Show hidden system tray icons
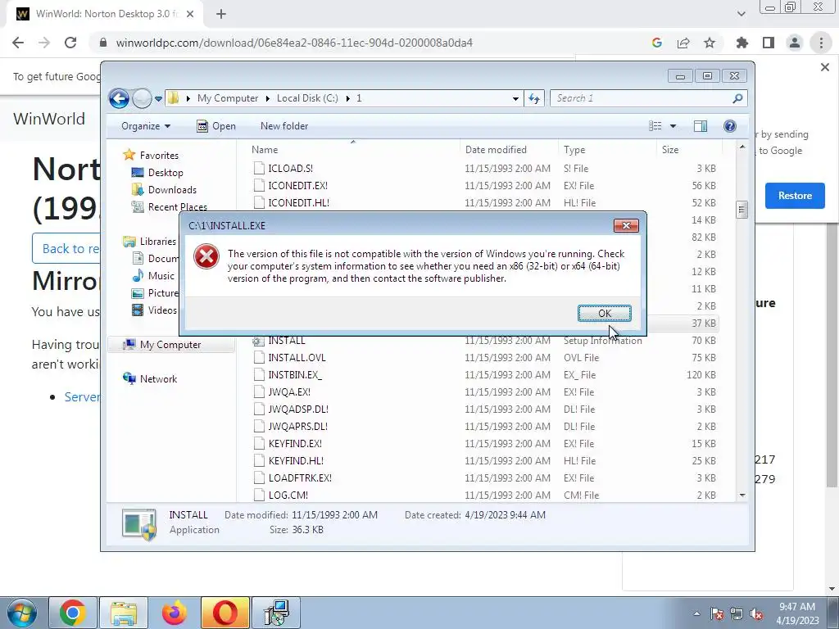The width and height of the screenshot is (839, 629). point(696,614)
